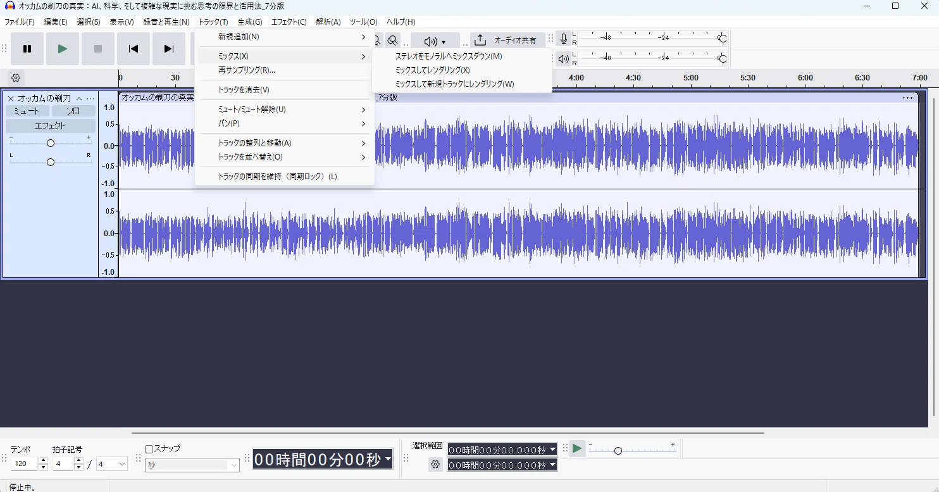This screenshot has width=939, height=492.
Task: Open トラックを並べ替え(O) submenu
Action: 285,157
